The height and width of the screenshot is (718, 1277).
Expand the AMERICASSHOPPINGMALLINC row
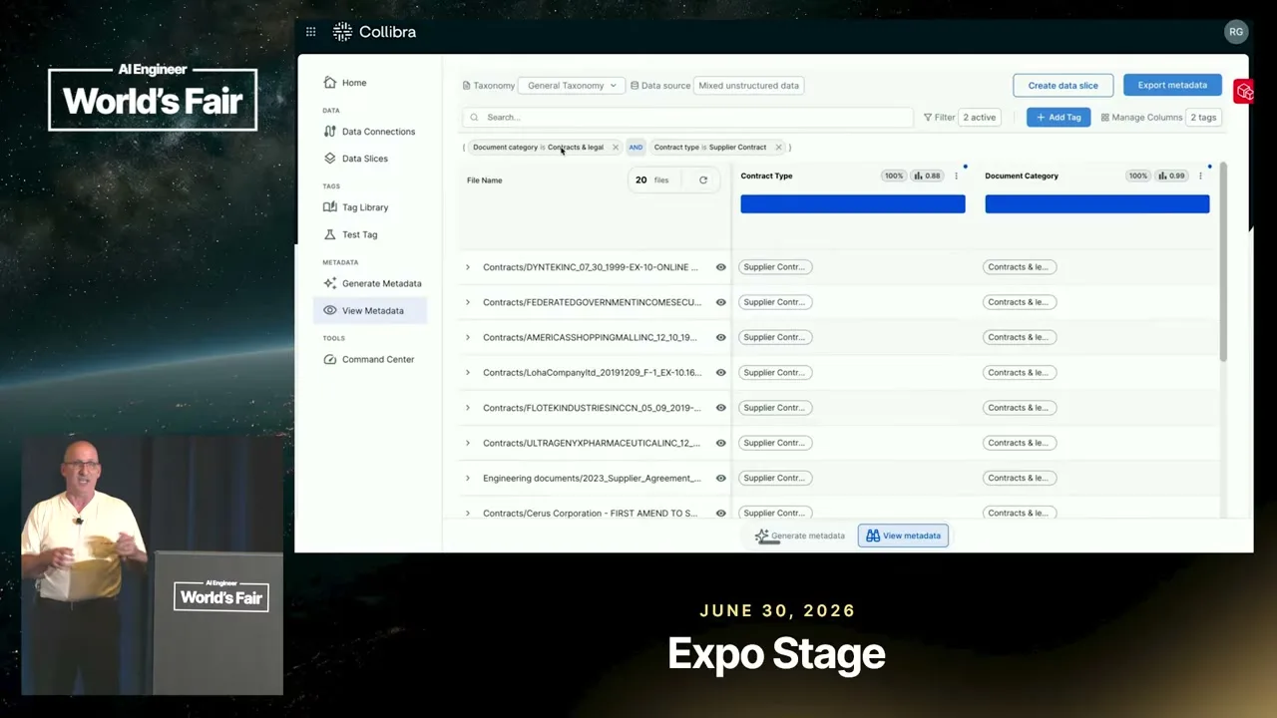pyautogui.click(x=467, y=337)
